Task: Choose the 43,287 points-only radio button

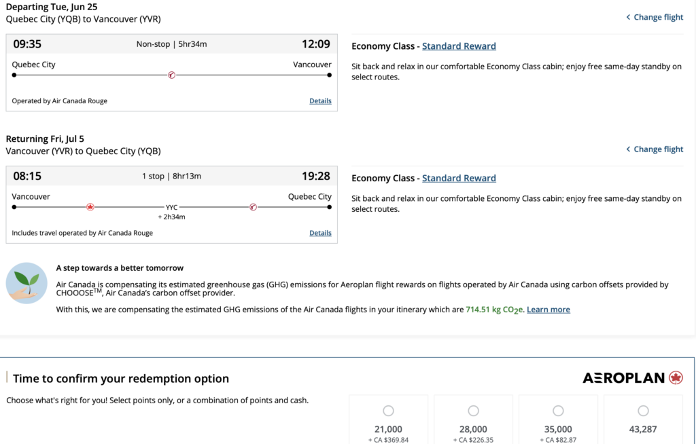Action: point(643,411)
